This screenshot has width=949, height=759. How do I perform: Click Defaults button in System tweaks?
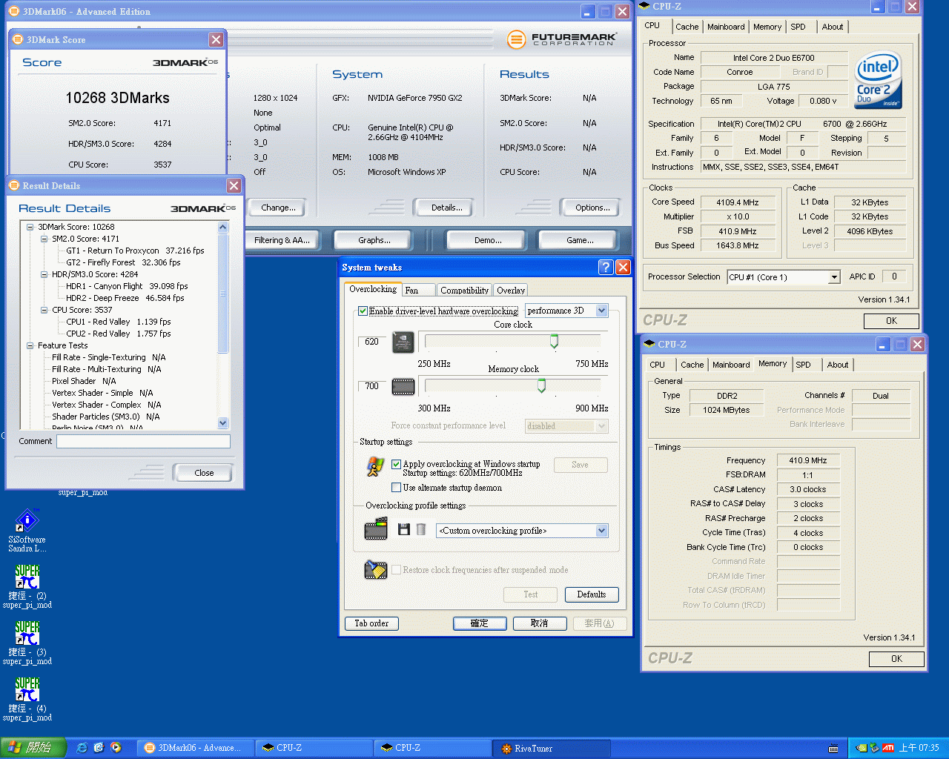[592, 594]
